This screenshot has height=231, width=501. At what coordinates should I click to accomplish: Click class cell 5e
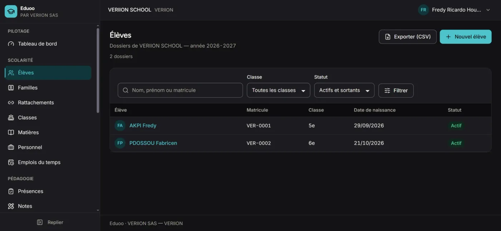click(312, 126)
